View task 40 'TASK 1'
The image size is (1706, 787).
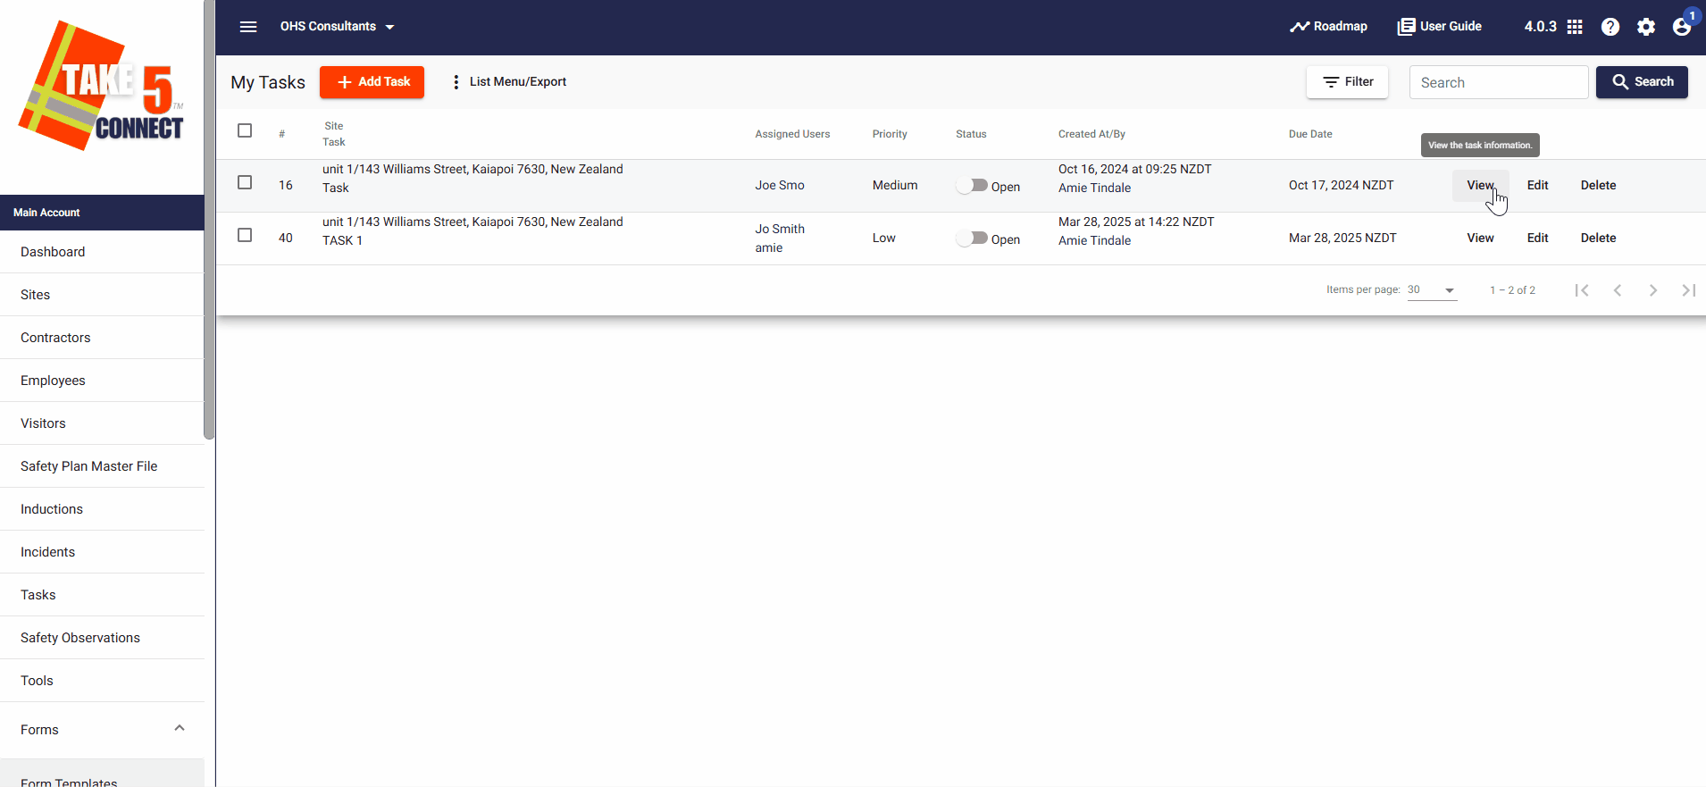coord(1480,239)
